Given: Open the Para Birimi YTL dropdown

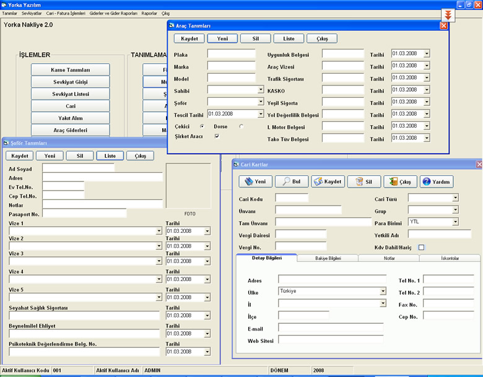Looking at the screenshot, I should (455, 222).
